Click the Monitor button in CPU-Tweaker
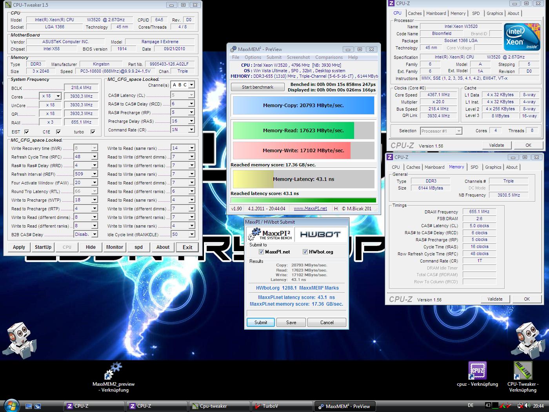 [x=115, y=247]
